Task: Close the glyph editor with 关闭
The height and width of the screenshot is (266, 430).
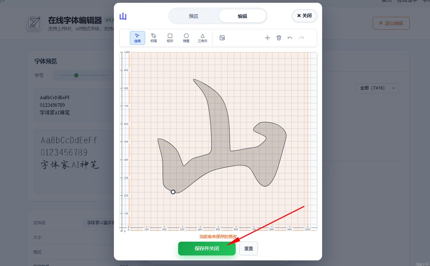Action: pos(304,15)
